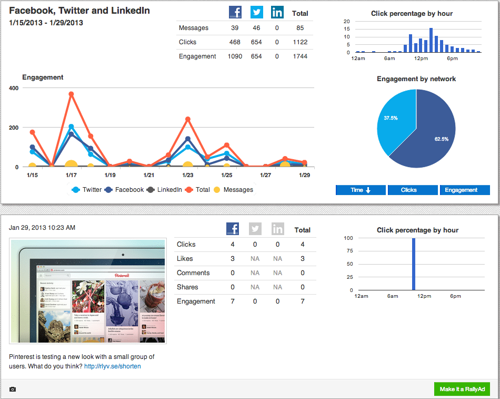Viewport: 500px width, 399px height.
Task: Toggle Twitter series in chart legend
Action: pos(86,190)
